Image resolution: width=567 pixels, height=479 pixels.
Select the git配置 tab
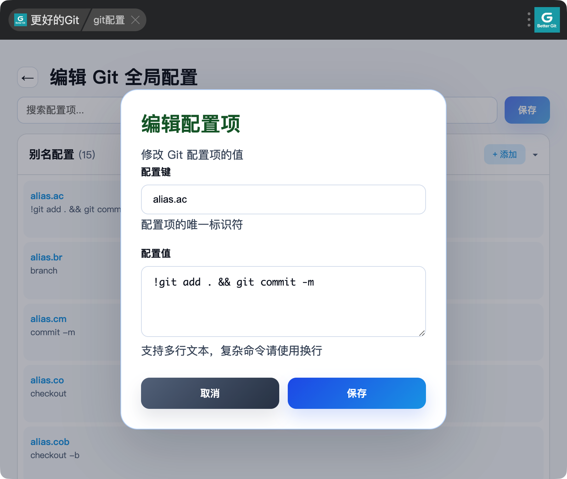coord(109,20)
